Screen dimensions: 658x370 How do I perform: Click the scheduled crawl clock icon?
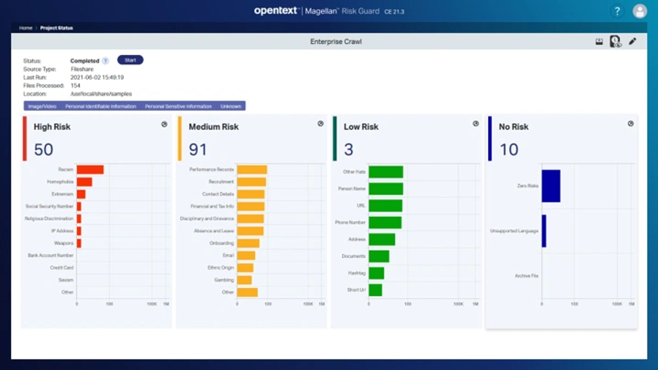615,41
